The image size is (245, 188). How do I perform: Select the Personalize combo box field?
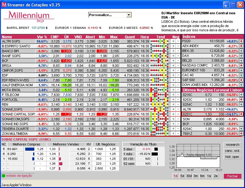tap(110, 15)
